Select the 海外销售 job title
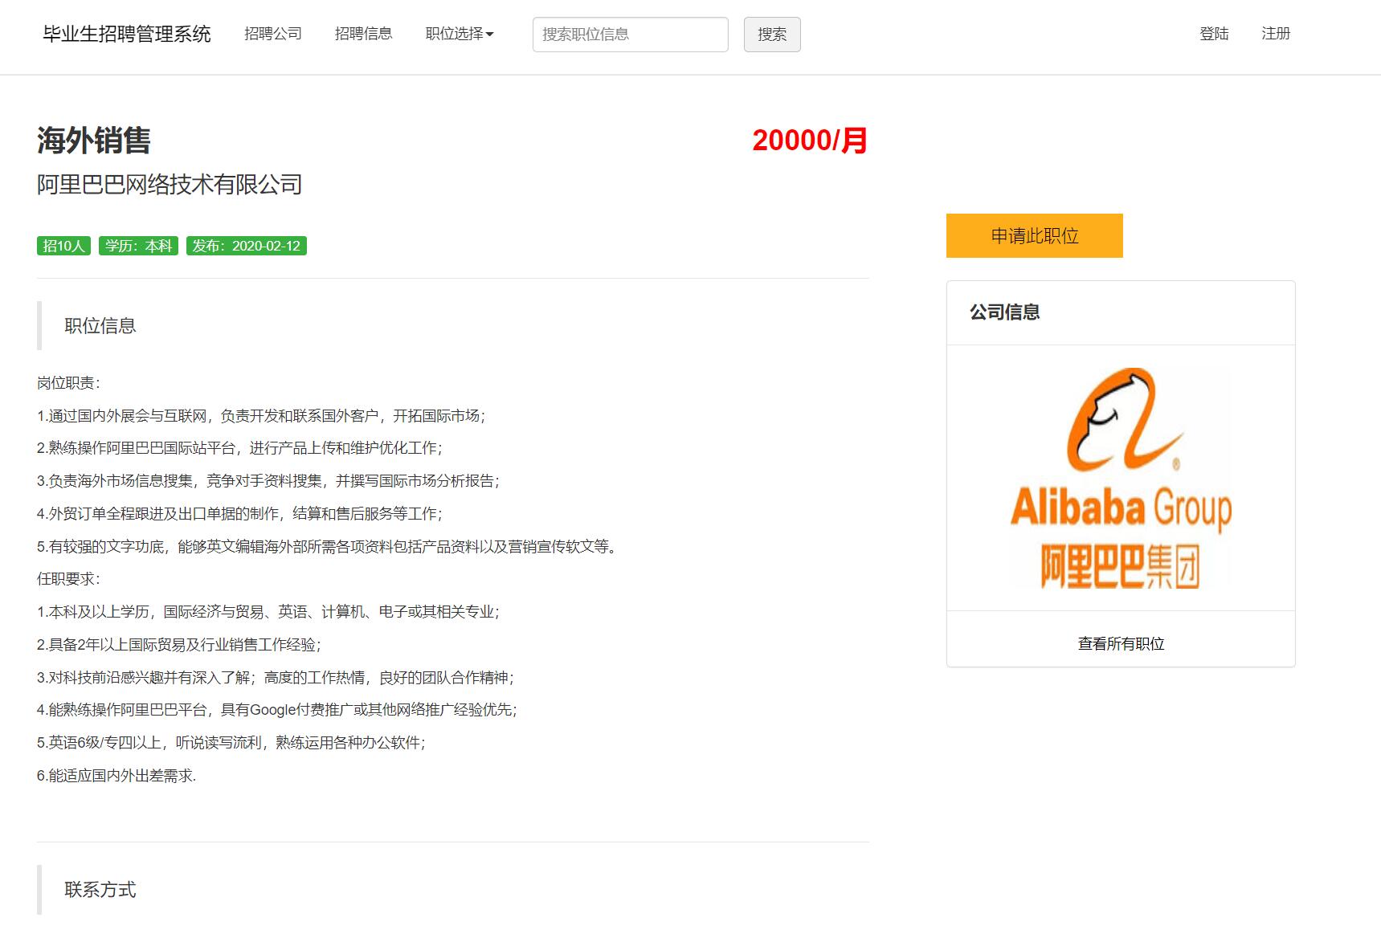 pyautogui.click(x=94, y=141)
